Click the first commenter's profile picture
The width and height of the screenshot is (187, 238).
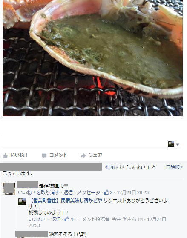click(x=9, y=189)
